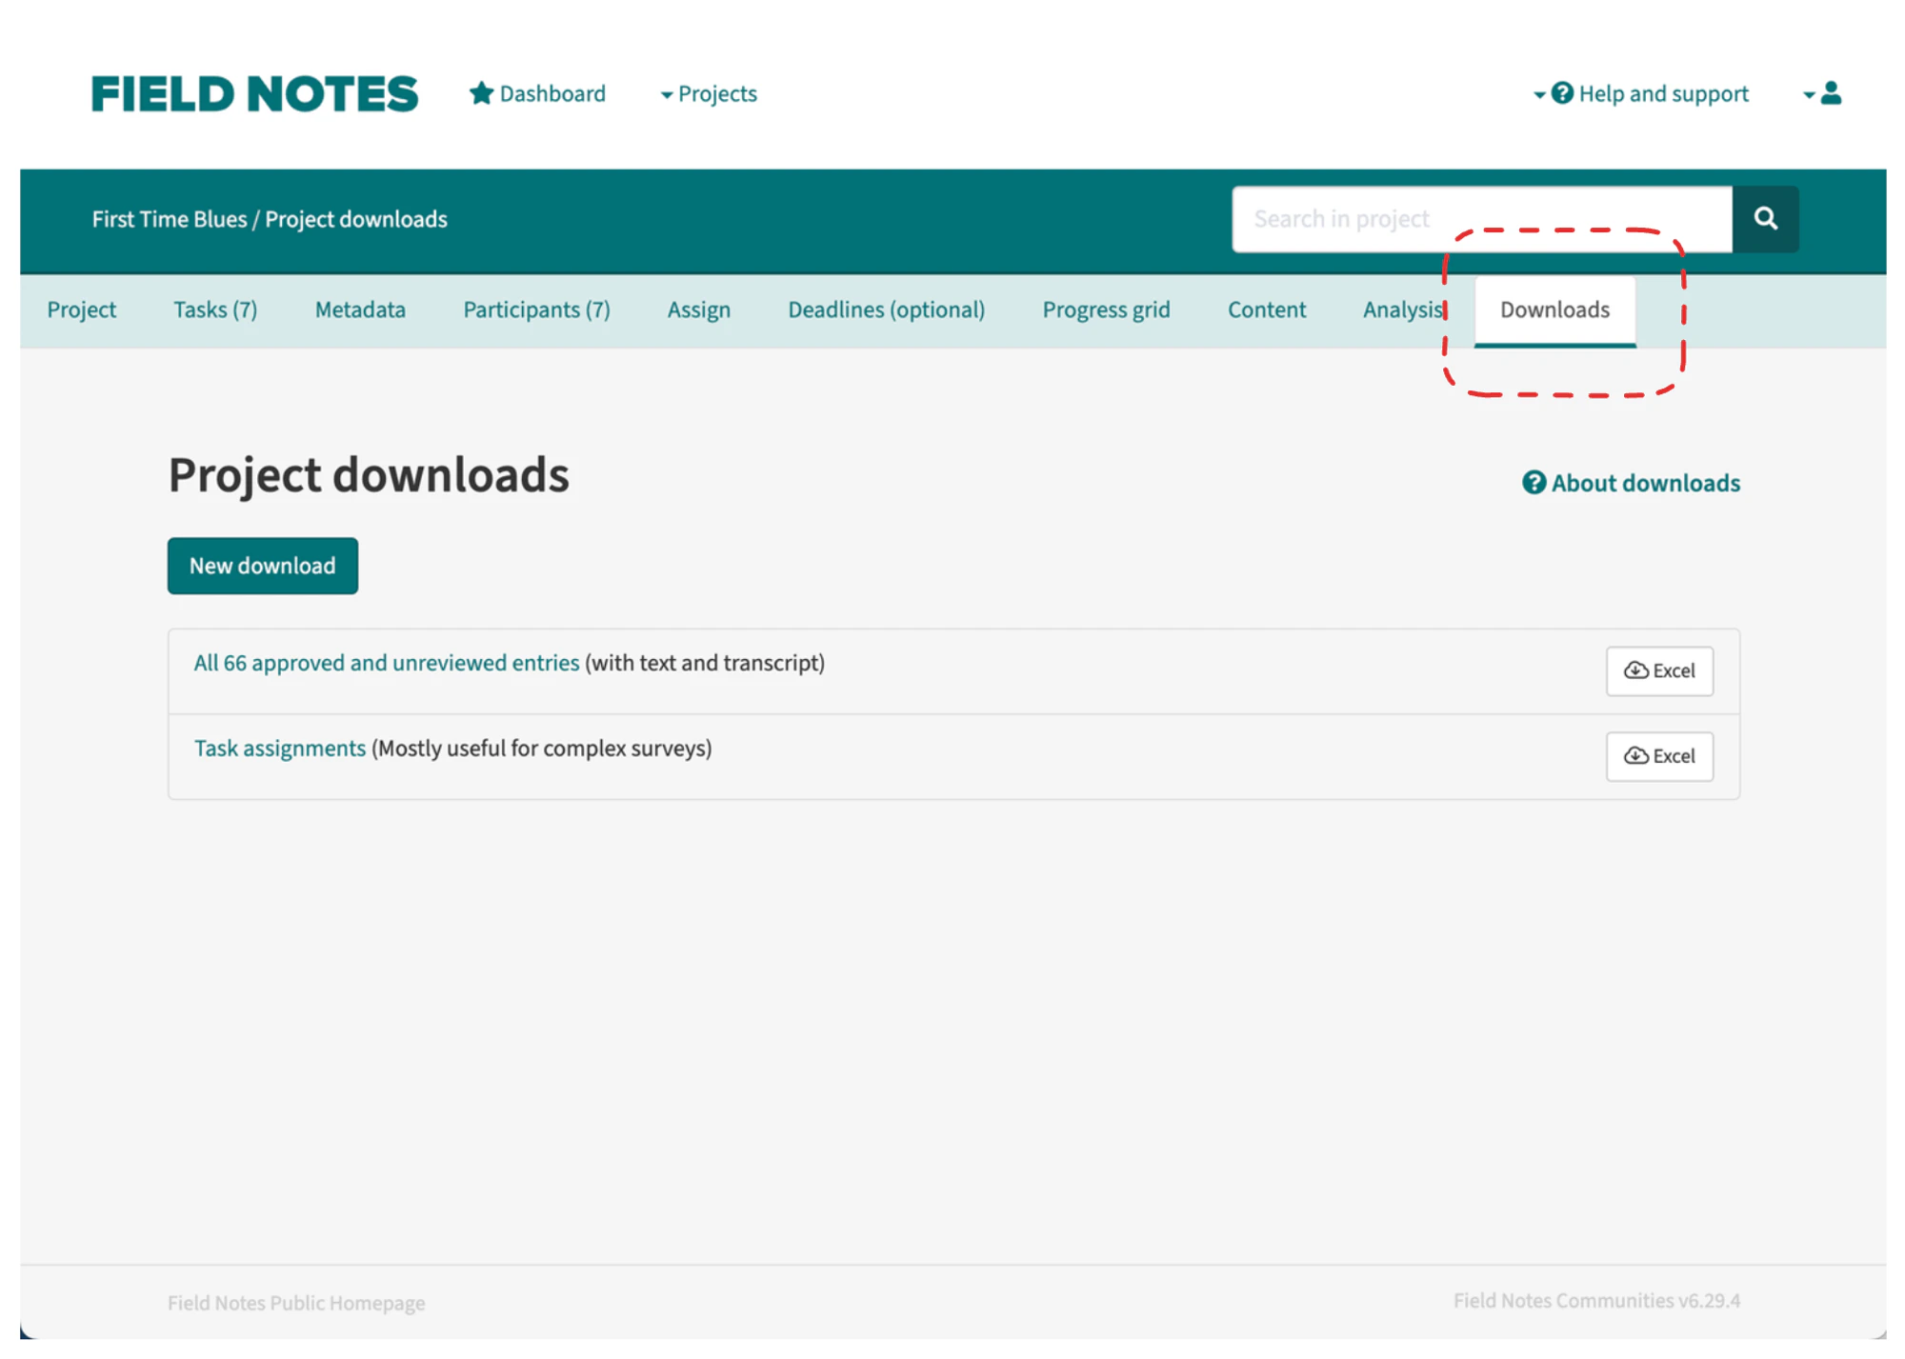Expand the Projects dropdown menu
Image resolution: width=1905 pixels, height=1359 pixels.
coord(709,94)
